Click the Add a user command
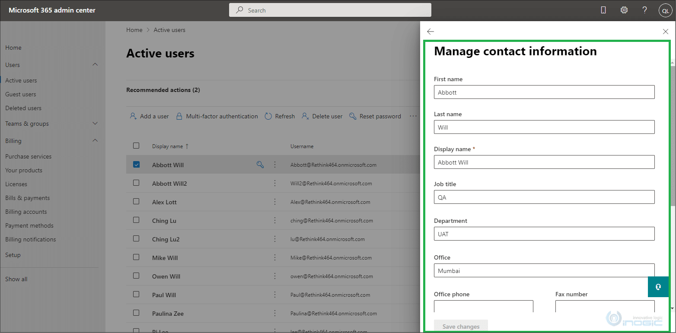Viewport: 676px width, 333px height. pos(150,116)
